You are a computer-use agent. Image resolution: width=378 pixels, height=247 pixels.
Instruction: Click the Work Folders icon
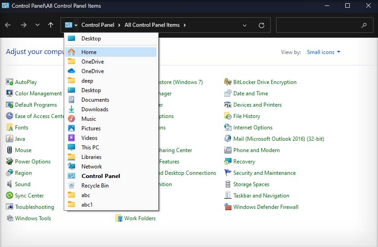[119, 218]
